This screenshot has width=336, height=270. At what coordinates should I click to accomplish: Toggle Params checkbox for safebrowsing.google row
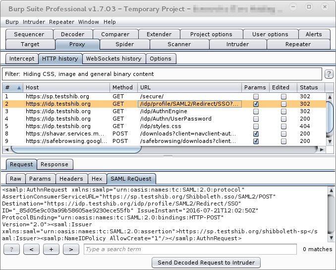[x=256, y=141]
